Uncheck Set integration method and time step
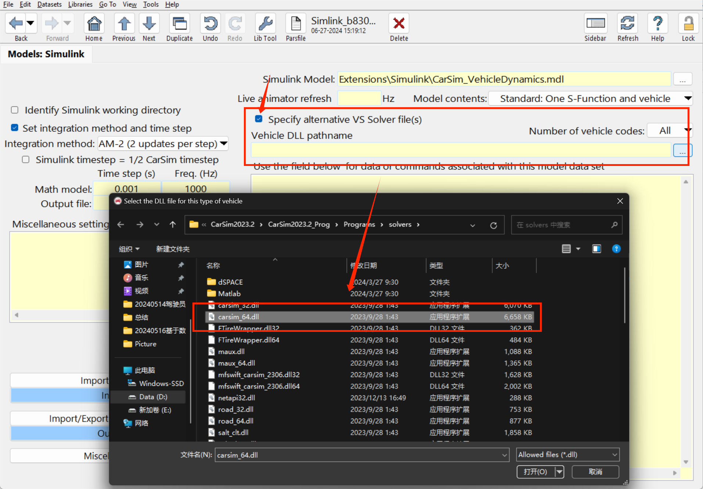 pyautogui.click(x=15, y=128)
